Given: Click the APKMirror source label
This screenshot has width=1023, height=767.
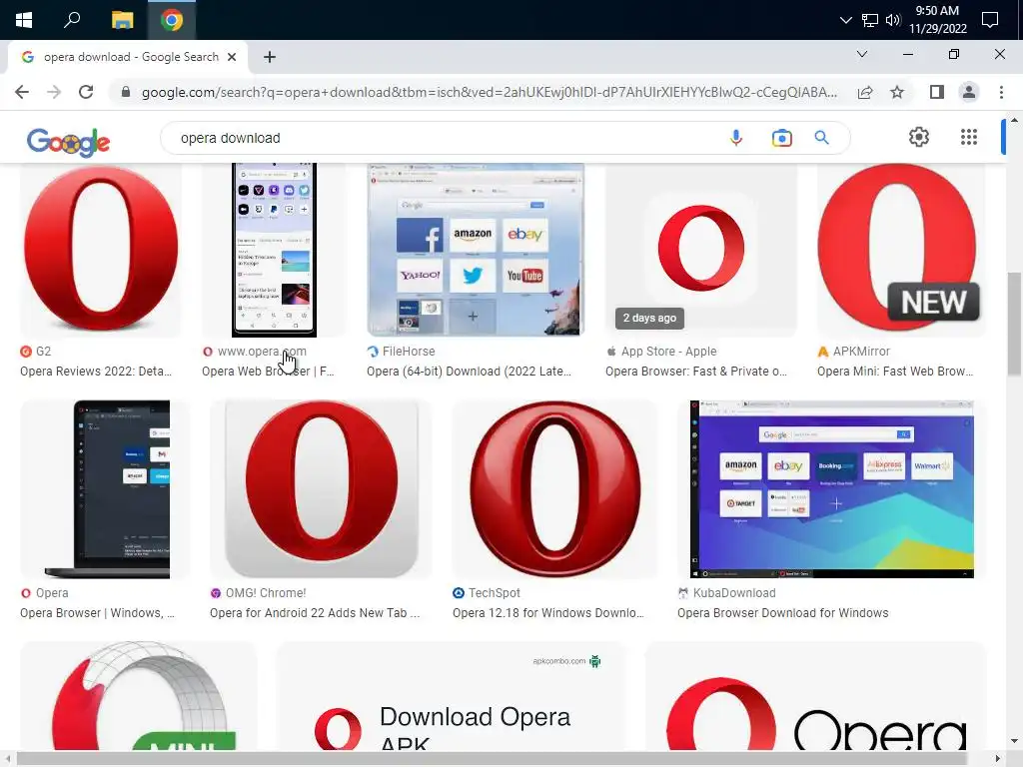Looking at the screenshot, I should point(861,351).
